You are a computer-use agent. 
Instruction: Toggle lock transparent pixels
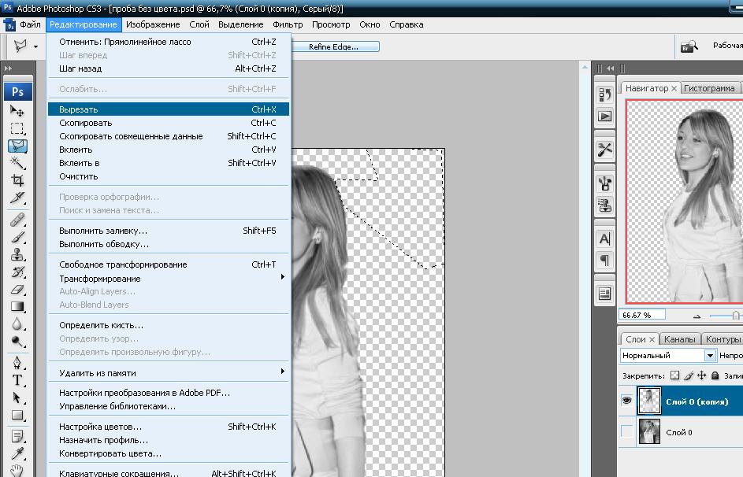coord(674,375)
